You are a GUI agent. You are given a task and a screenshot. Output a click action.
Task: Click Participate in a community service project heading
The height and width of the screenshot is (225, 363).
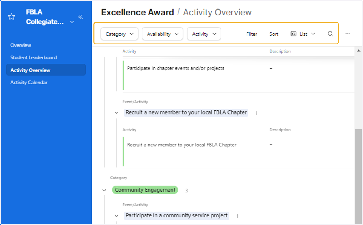pyautogui.click(x=177, y=216)
